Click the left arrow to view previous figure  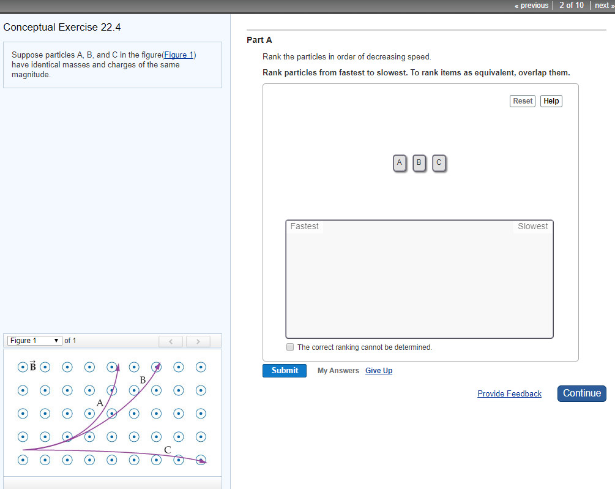[x=171, y=341]
